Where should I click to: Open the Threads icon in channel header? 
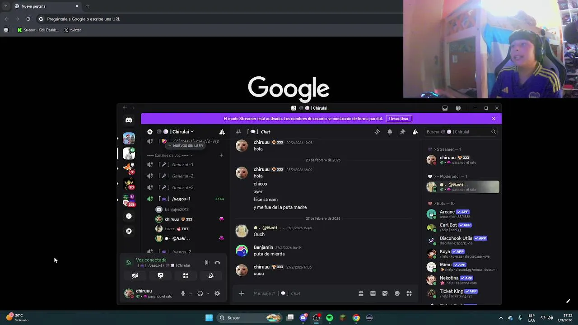click(377, 132)
